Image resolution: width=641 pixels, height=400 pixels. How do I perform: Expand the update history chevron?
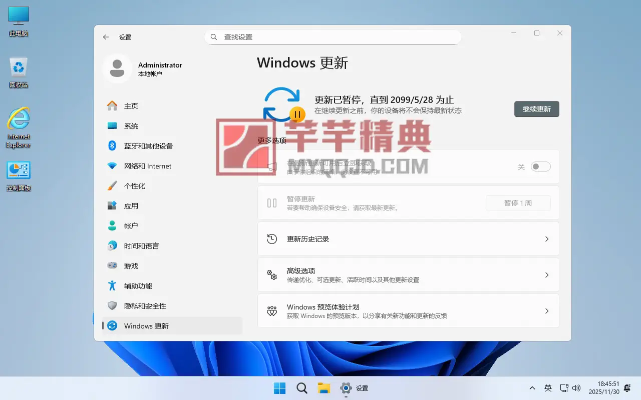click(x=547, y=239)
